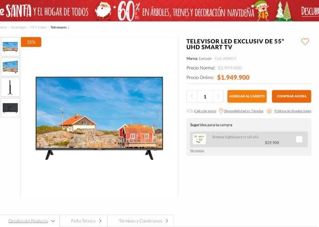
Task: Open the Calcular envío link
Action: pyautogui.click(x=205, y=111)
